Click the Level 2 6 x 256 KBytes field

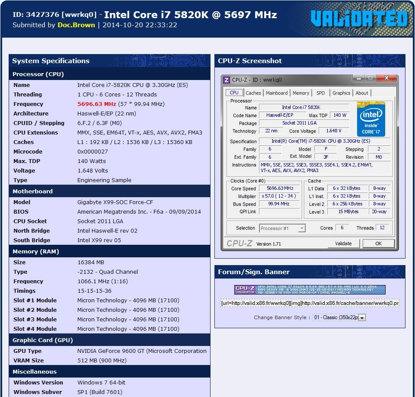pos(347,204)
